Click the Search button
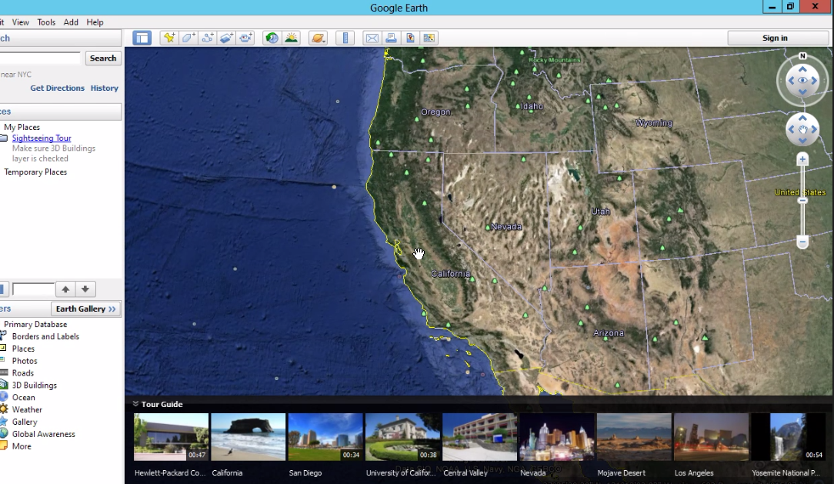834x484 pixels. tap(103, 58)
